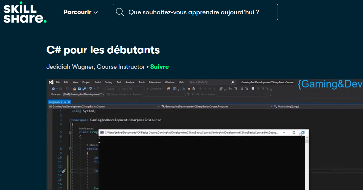Viewport: 363px width, 190px height.
Task: Maximize the console window
Action: pyautogui.click(x=294, y=133)
